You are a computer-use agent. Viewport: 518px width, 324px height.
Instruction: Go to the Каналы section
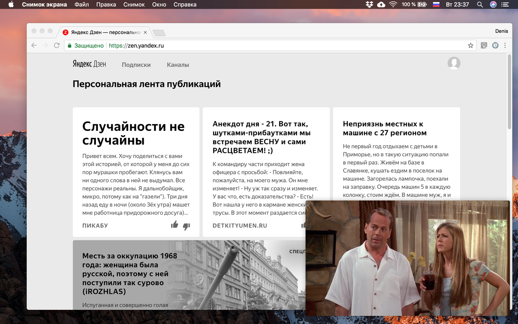[x=178, y=65]
